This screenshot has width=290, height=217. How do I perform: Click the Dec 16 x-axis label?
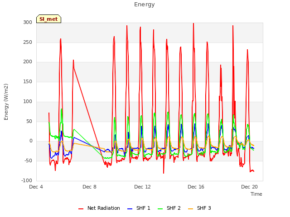point(196,187)
